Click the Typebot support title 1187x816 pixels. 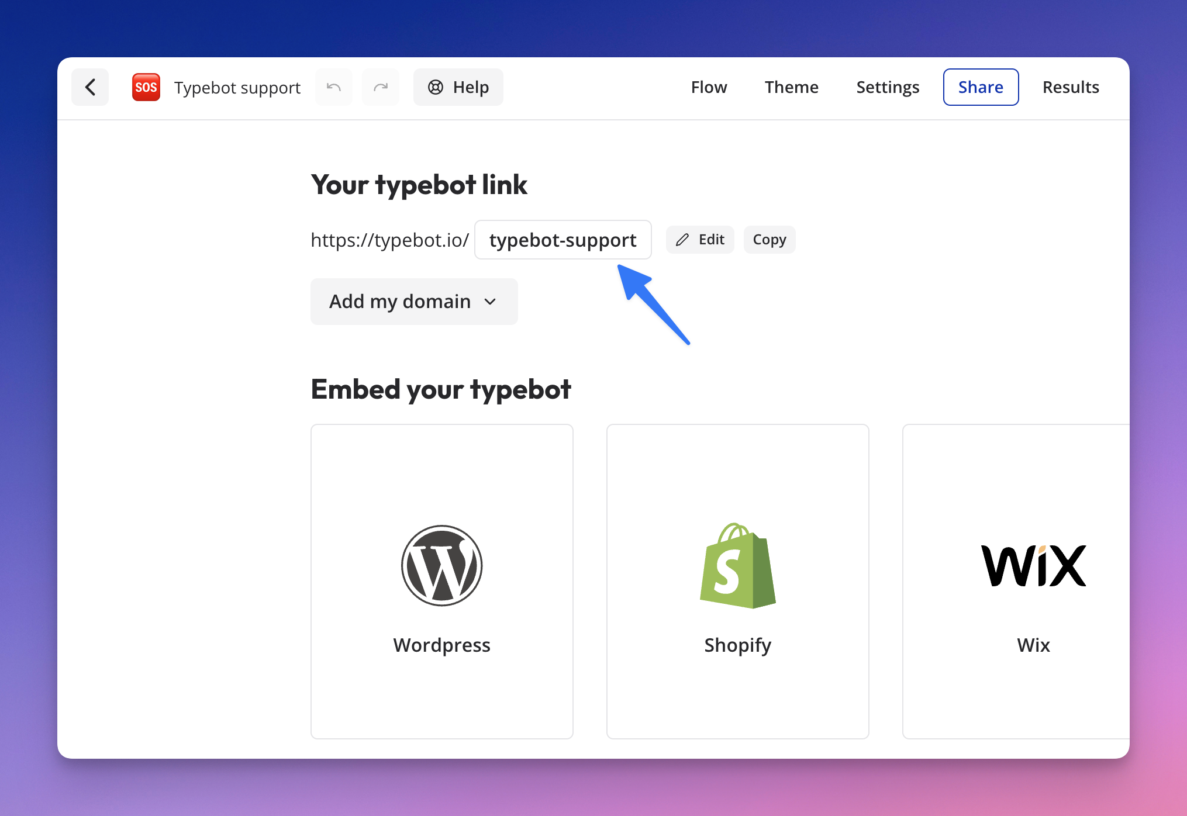coord(237,87)
